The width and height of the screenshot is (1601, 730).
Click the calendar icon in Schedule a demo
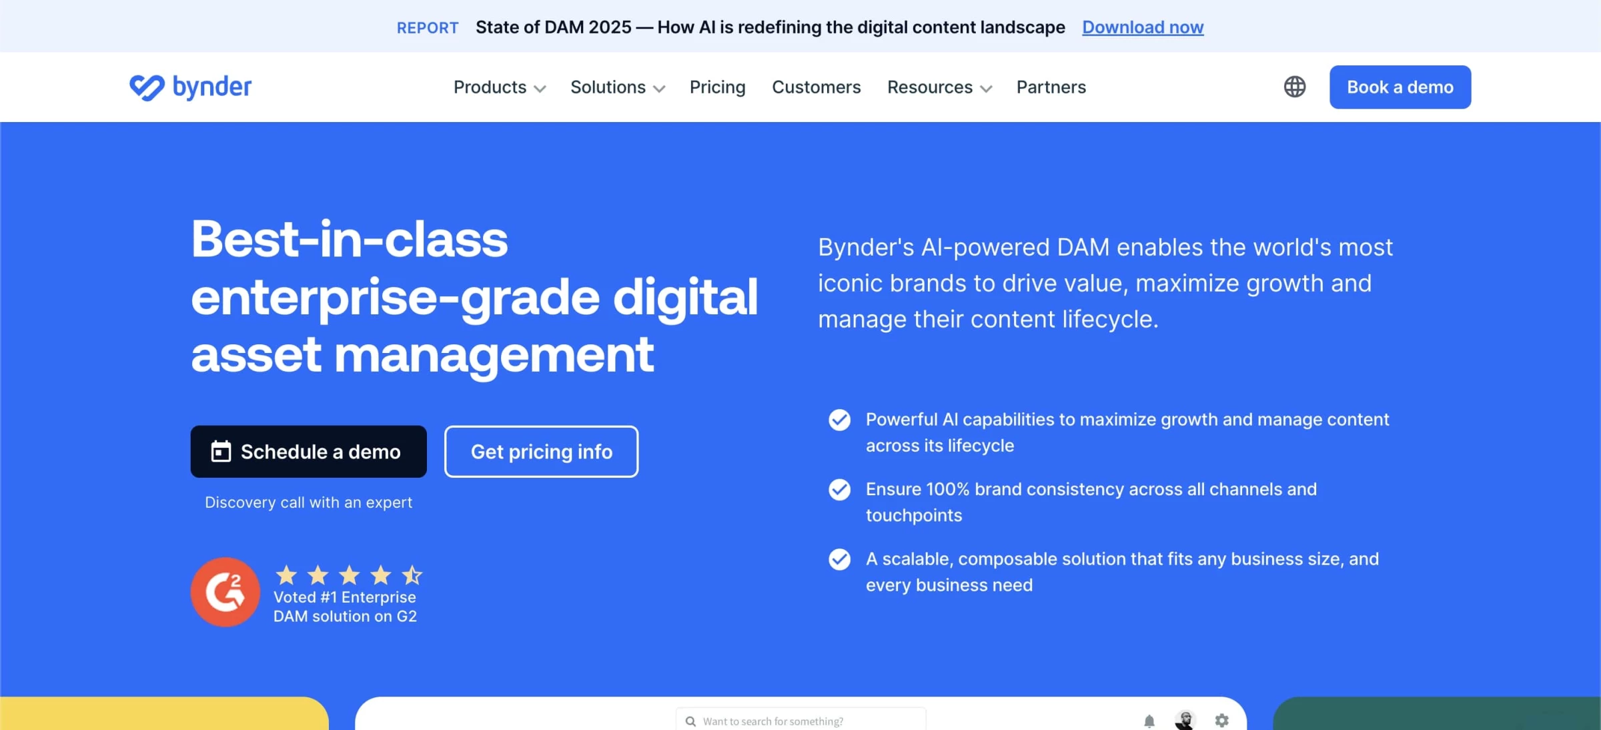[221, 452]
